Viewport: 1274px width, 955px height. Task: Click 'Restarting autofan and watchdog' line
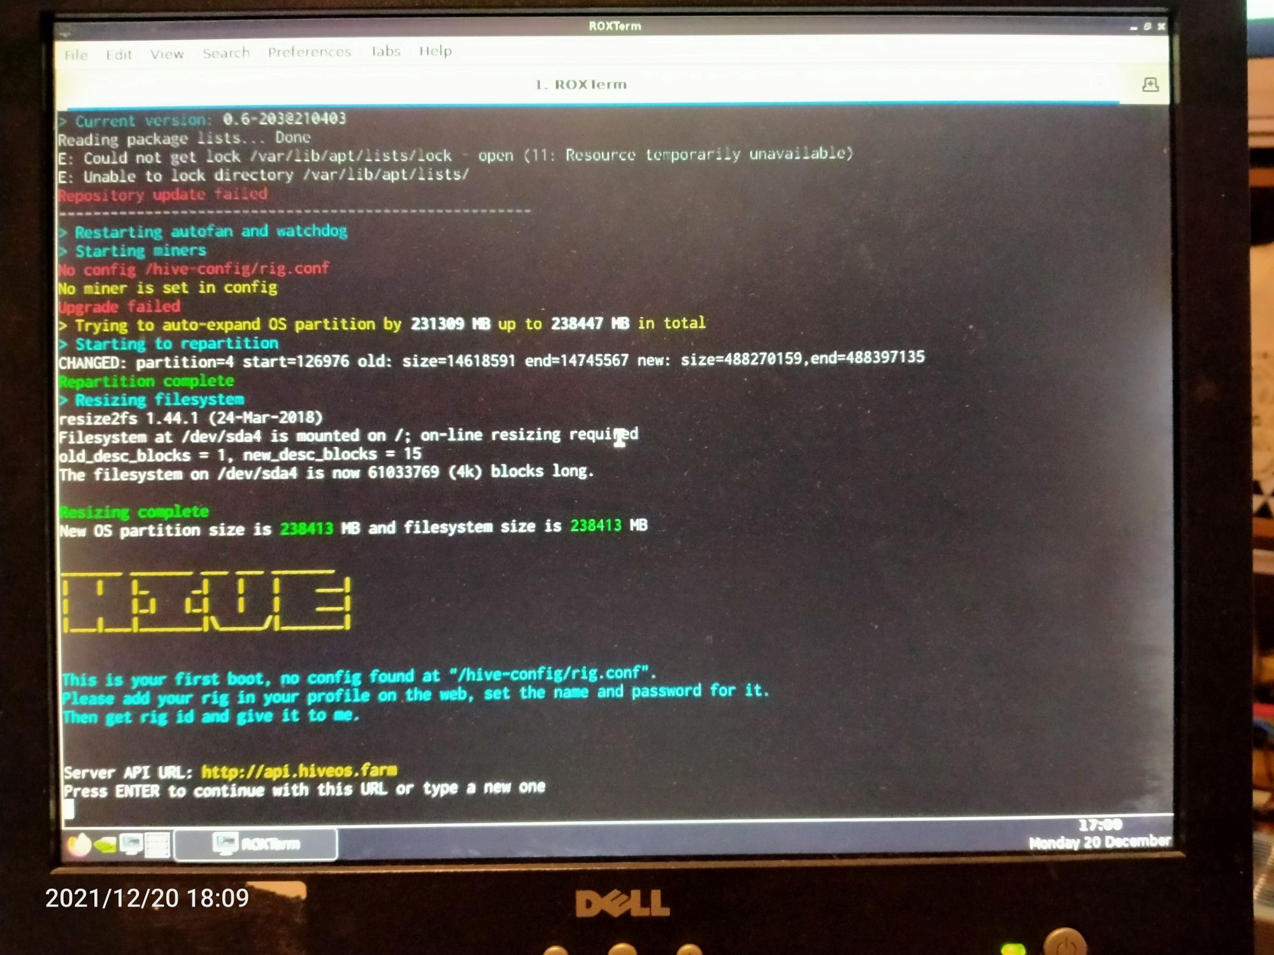[x=203, y=231]
